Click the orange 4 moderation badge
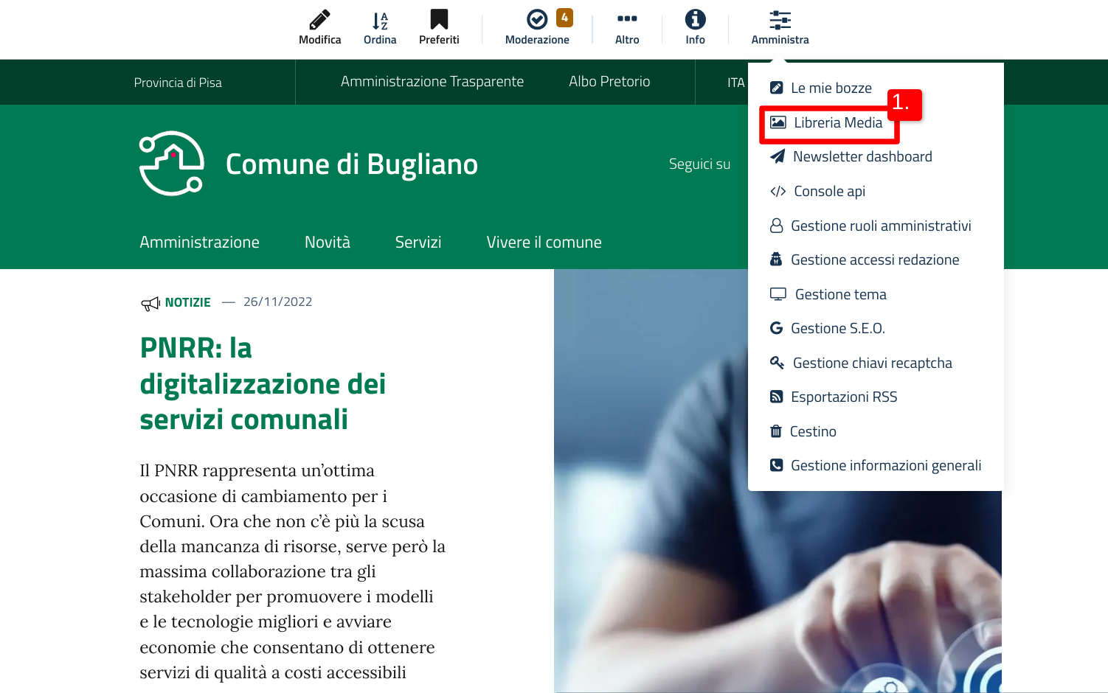Screen dimensions: 1108x693 click(564, 17)
